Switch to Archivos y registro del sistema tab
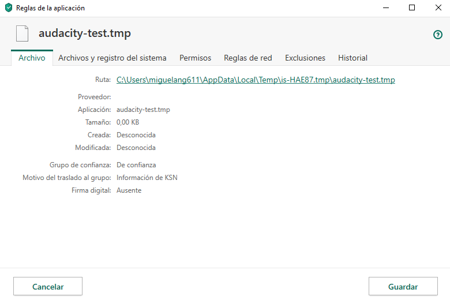Viewport: 450px width, 304px height. [x=112, y=58]
